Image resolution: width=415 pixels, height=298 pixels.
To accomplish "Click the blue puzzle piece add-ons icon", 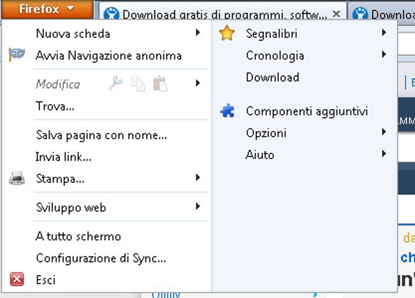I will pos(228,110).
